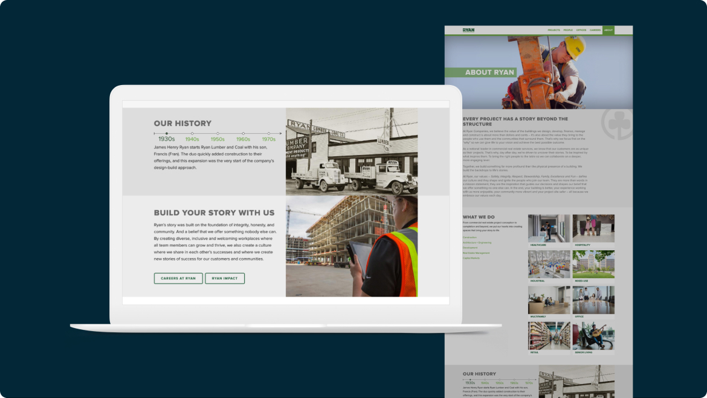Click the ABOUT RYAN green banner
This screenshot has height=398, width=707.
coord(480,72)
